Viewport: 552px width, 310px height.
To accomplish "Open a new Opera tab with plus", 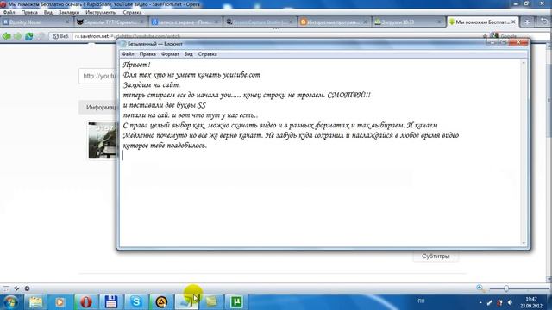I will pyautogui.click(x=527, y=22).
